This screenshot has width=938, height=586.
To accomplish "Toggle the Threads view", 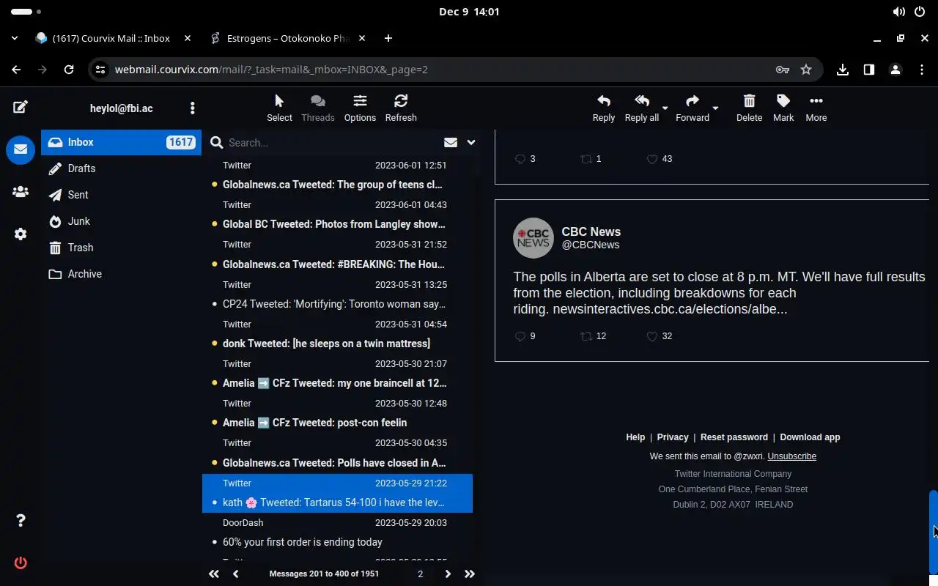I will (318, 108).
